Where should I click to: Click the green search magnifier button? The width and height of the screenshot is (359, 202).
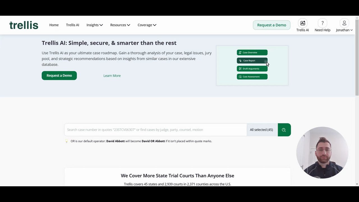pyautogui.click(x=284, y=130)
